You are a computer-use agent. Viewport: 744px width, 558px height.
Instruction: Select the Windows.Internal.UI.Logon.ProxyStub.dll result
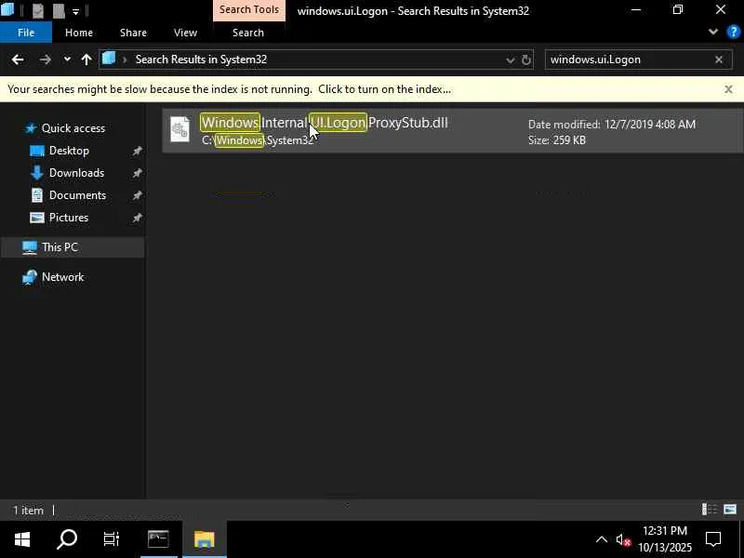pyautogui.click(x=452, y=130)
